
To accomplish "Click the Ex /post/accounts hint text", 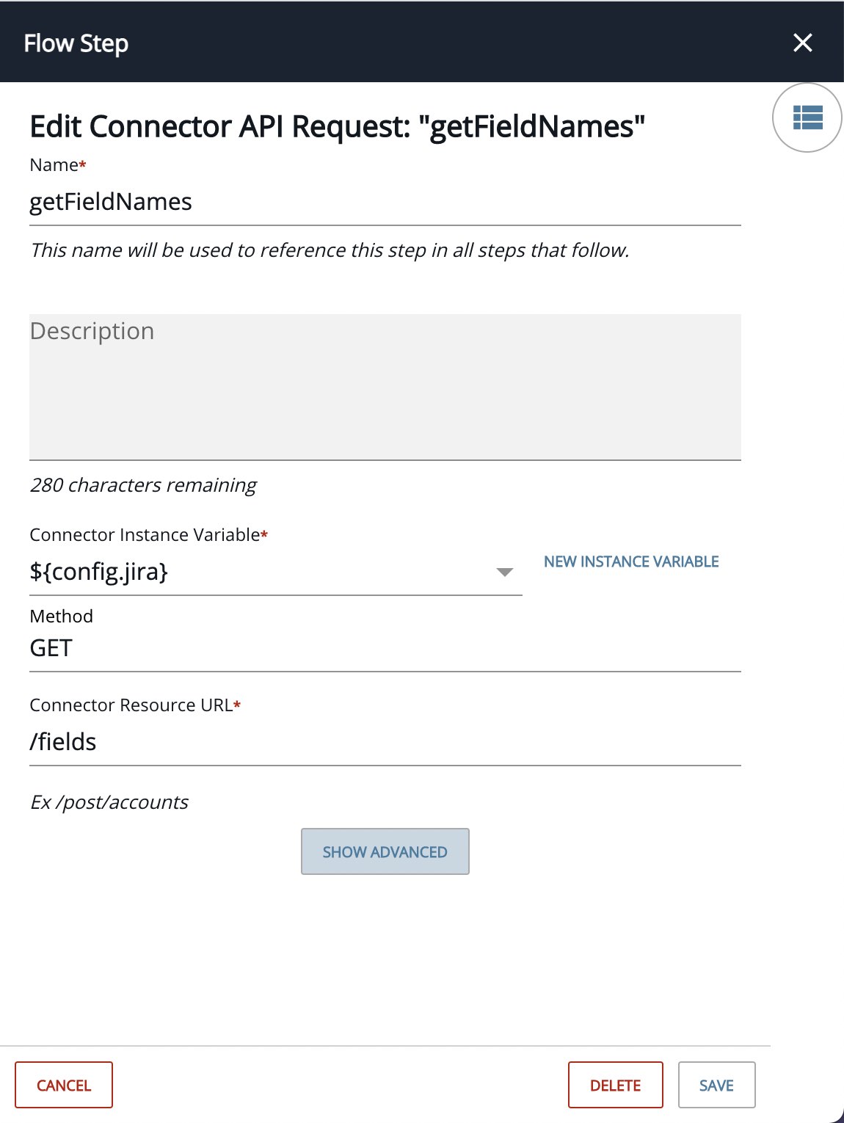I will (x=109, y=802).
